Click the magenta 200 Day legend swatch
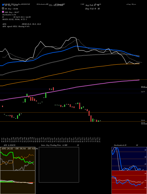147x194 pixels. (3, 12)
